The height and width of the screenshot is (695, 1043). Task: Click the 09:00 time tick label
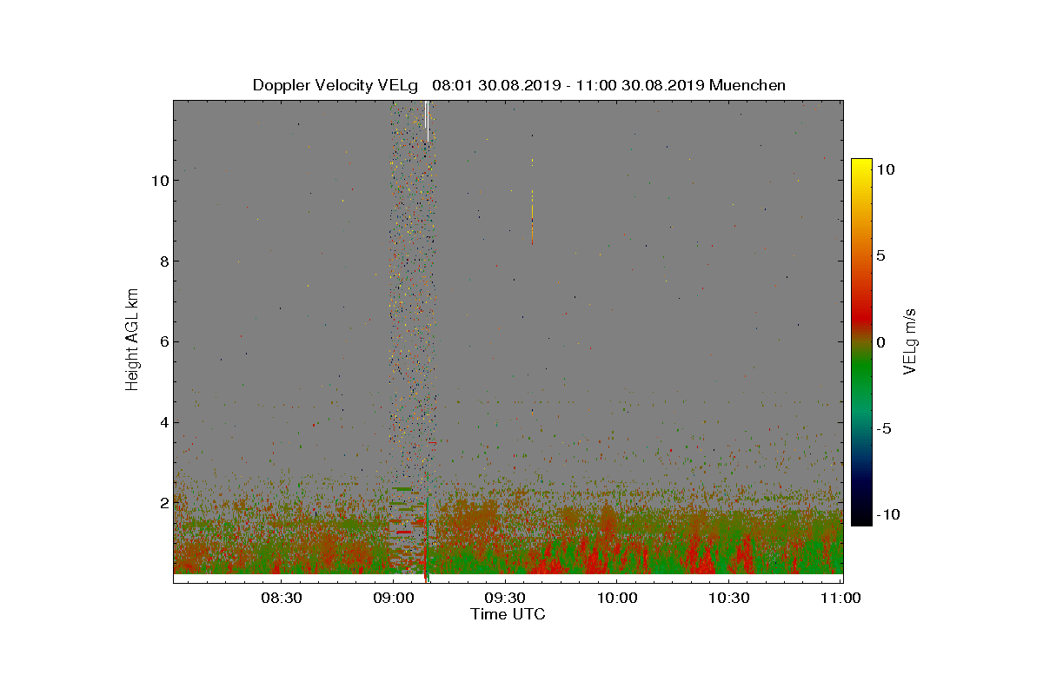coord(393,598)
